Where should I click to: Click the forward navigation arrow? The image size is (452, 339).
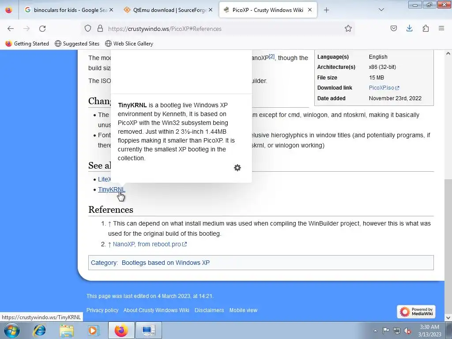pos(26,29)
